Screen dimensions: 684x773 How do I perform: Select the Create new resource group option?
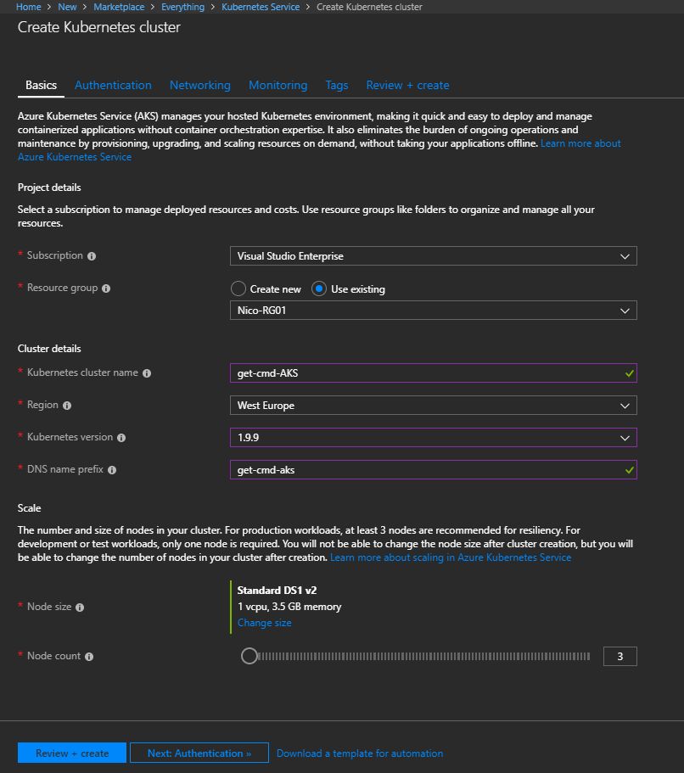(238, 288)
